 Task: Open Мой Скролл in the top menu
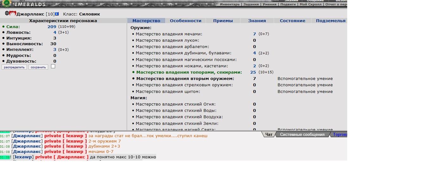pyautogui.click(x=310, y=4)
